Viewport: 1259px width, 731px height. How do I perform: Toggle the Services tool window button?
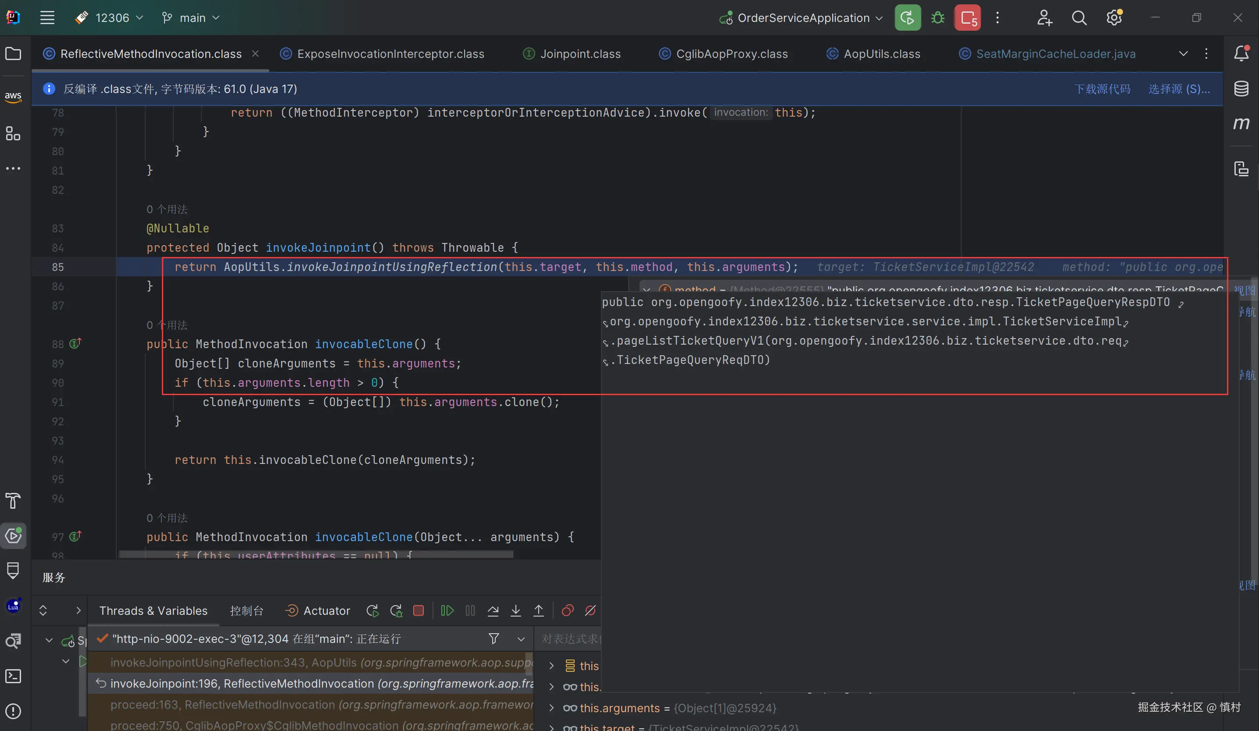13,536
